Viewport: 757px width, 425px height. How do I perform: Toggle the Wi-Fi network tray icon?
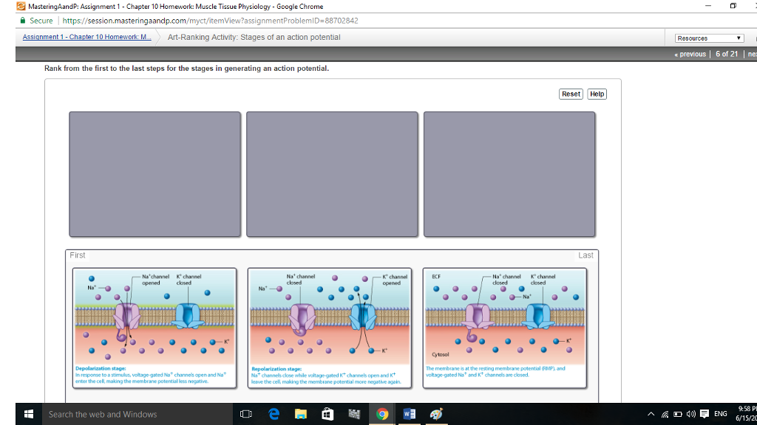click(664, 414)
